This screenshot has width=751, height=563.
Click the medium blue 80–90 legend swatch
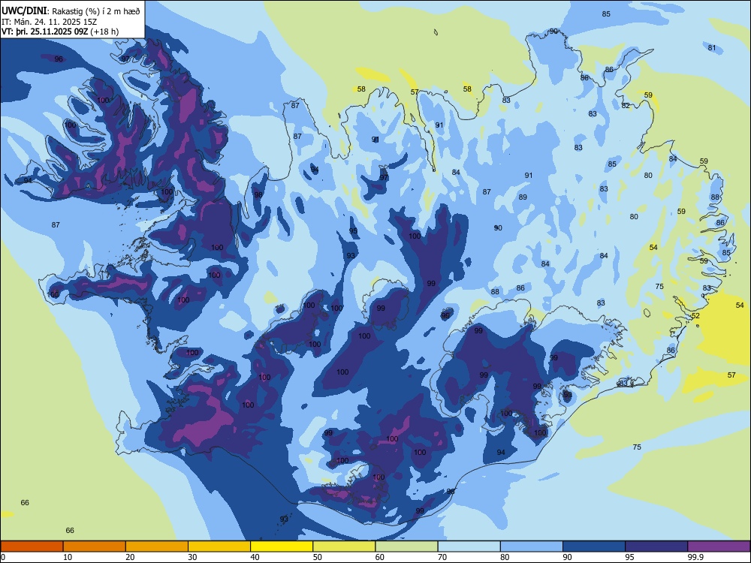pos(532,546)
